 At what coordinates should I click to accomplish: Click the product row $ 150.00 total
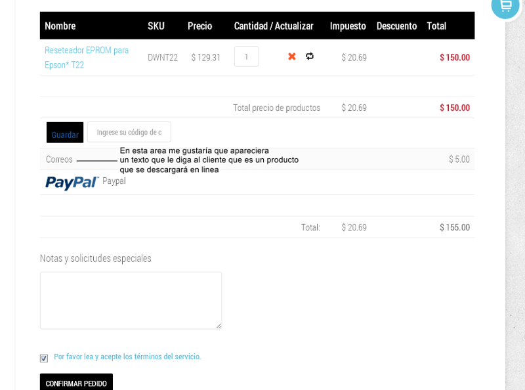point(455,58)
